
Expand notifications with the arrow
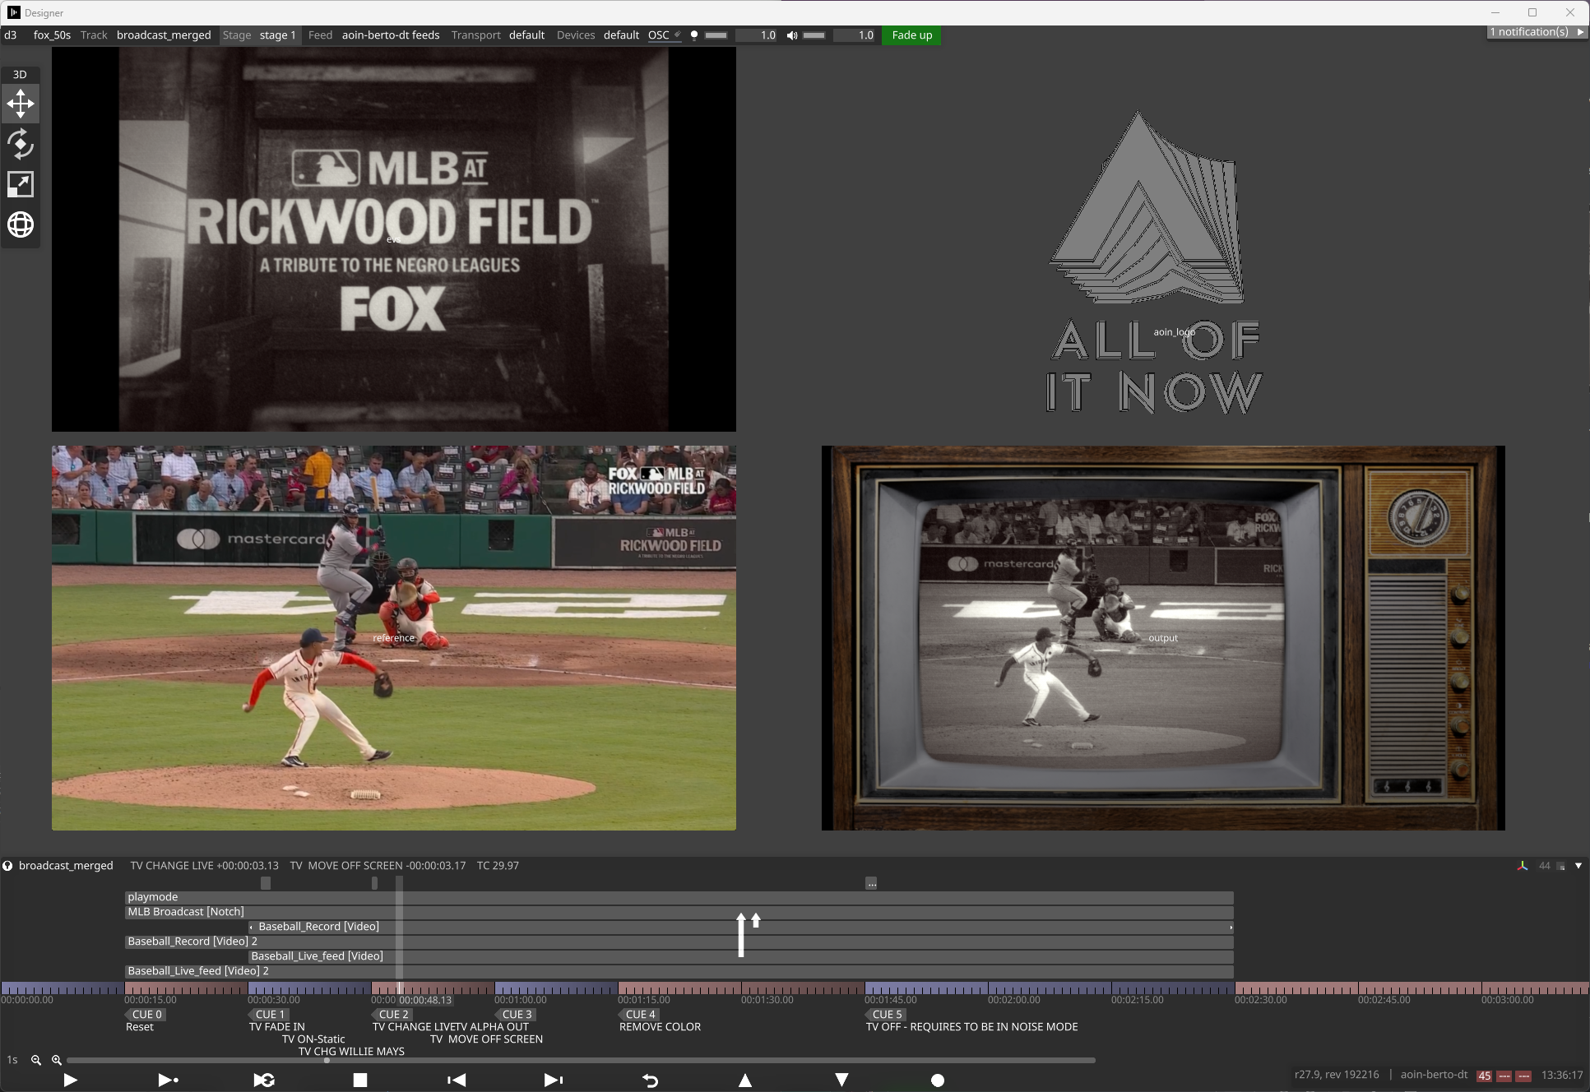(1580, 32)
